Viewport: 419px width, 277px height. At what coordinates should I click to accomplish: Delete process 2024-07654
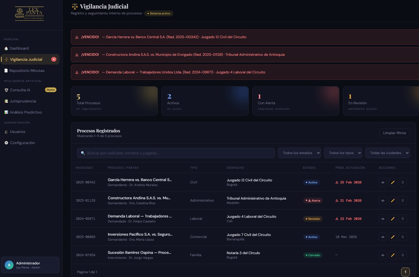click(403, 255)
